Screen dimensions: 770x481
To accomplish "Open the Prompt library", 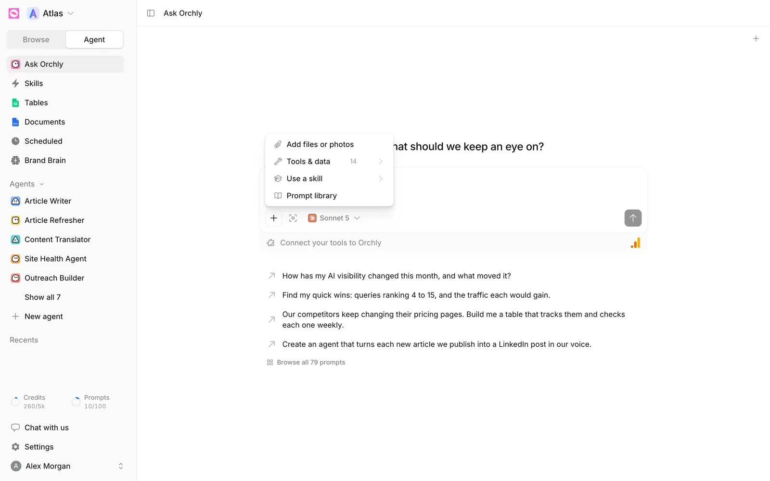I will (329, 196).
